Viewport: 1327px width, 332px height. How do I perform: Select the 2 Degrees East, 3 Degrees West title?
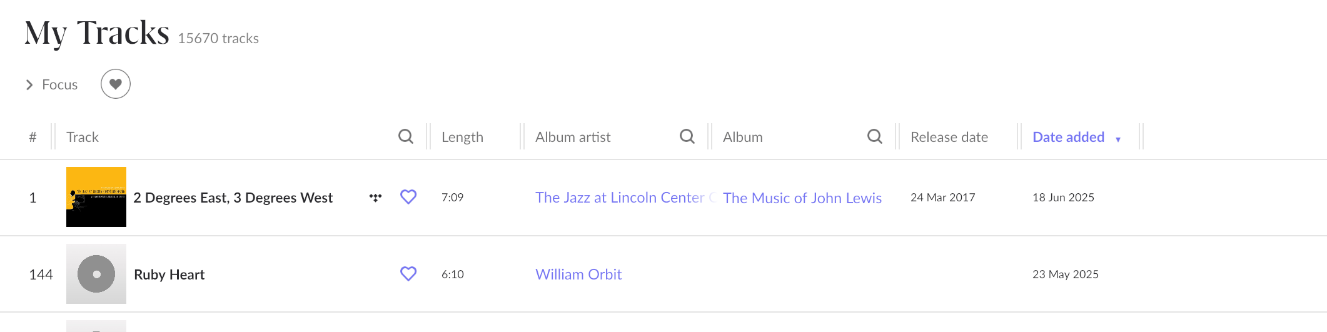233,198
